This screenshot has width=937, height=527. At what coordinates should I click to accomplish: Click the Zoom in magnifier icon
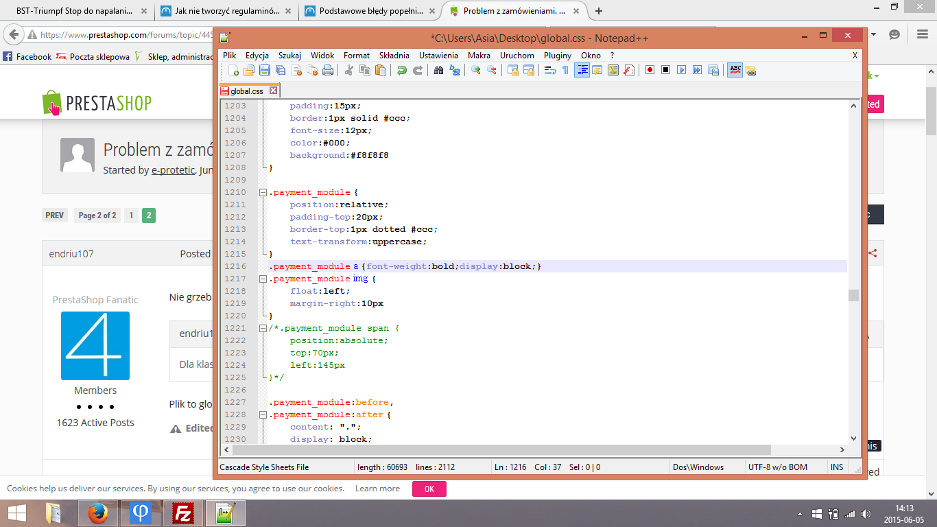(475, 70)
